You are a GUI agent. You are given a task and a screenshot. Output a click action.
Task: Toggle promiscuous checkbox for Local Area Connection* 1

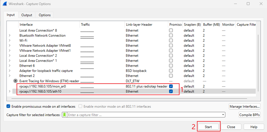171,61
